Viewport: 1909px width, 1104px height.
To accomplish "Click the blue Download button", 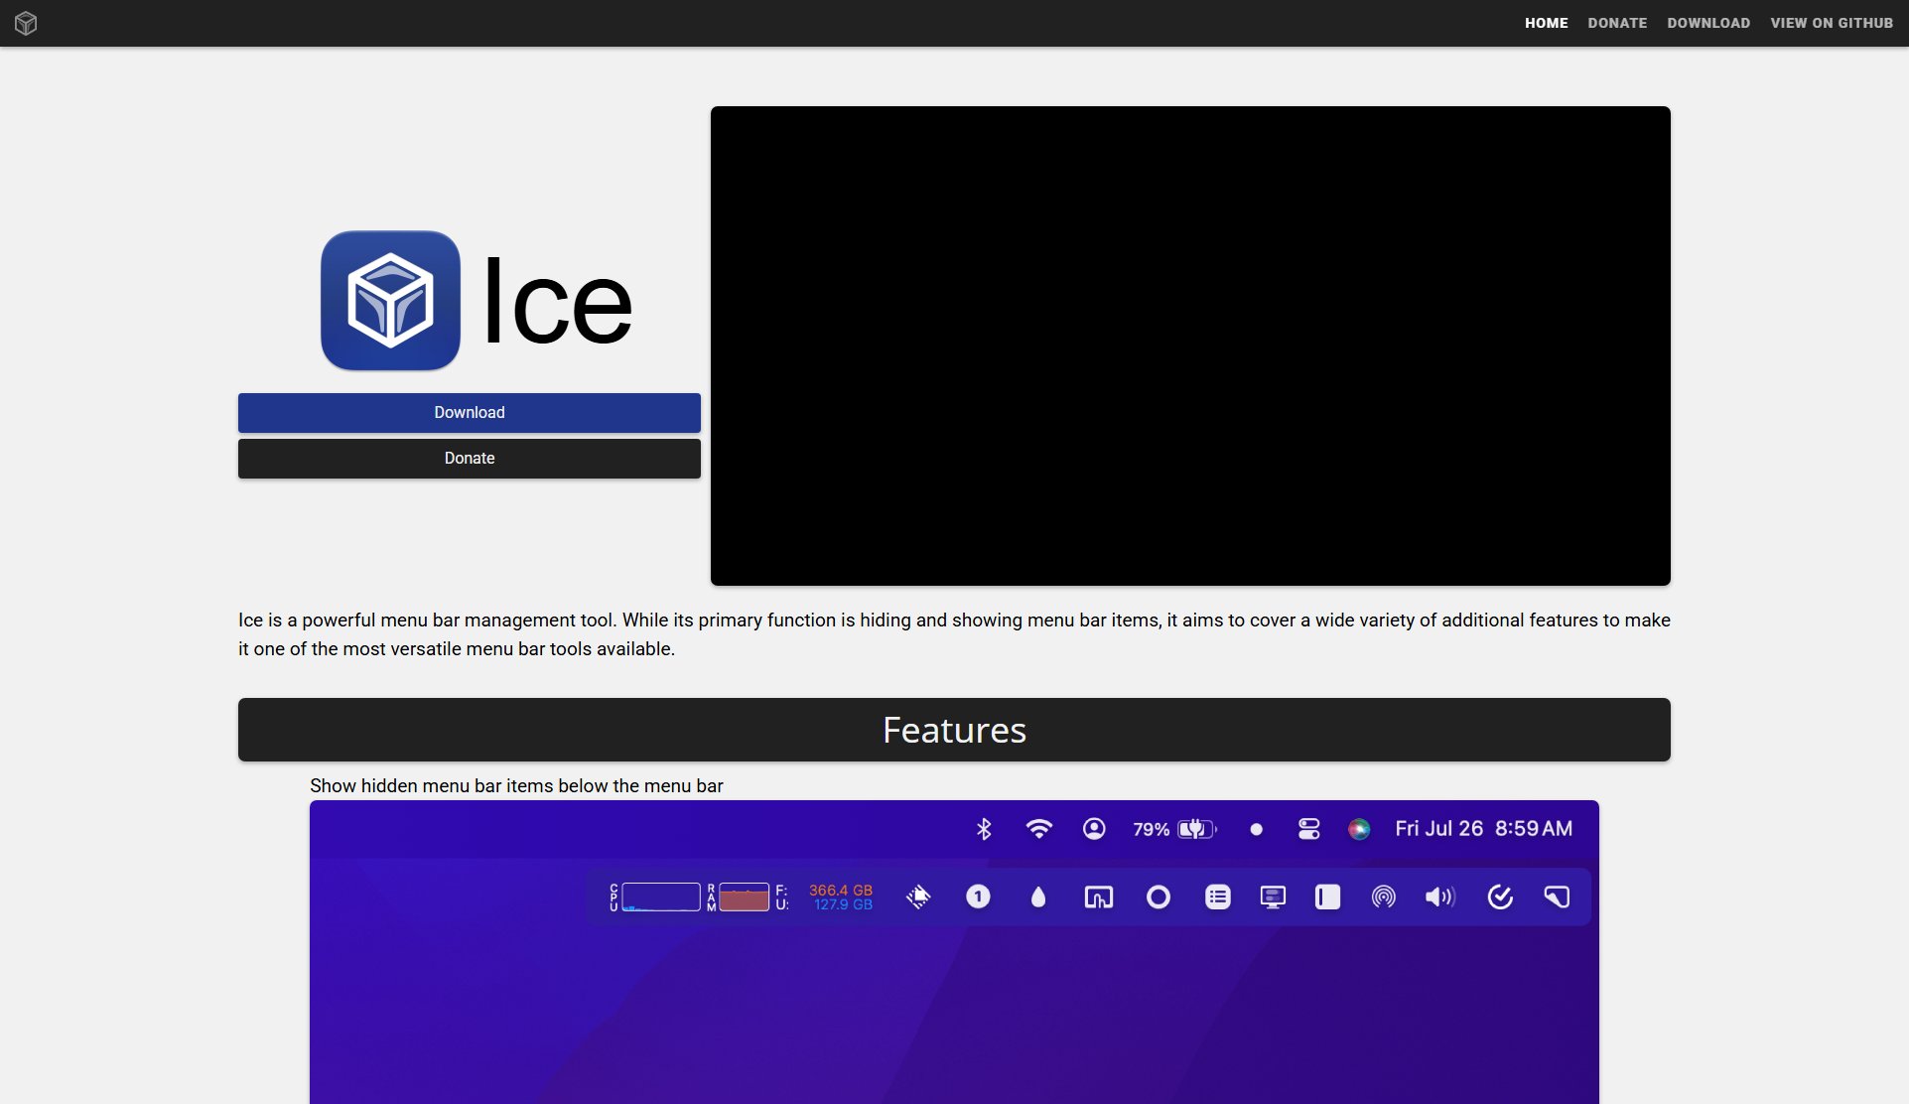I will [468, 412].
